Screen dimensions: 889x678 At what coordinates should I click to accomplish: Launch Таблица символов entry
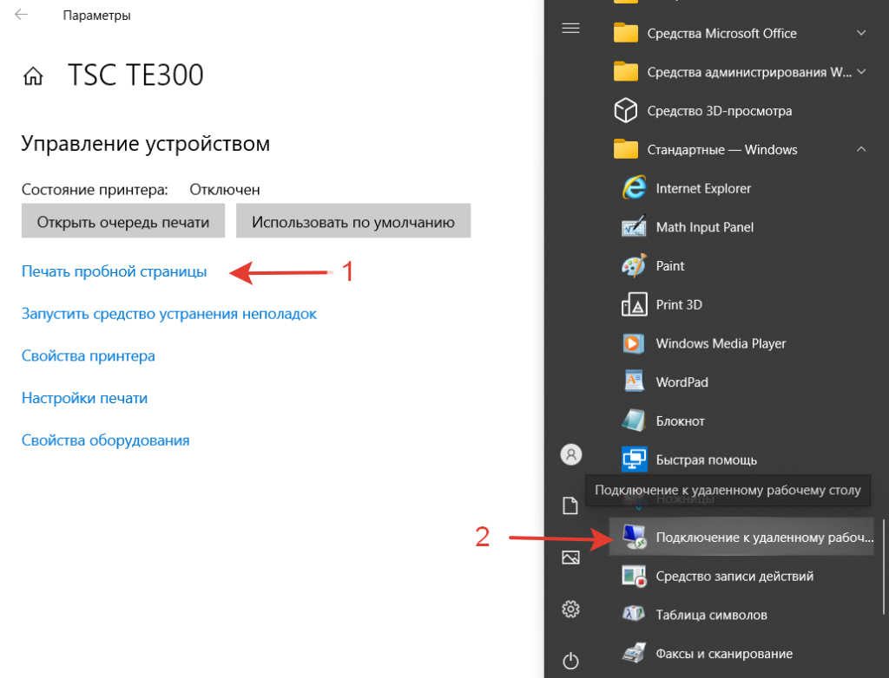(741, 614)
